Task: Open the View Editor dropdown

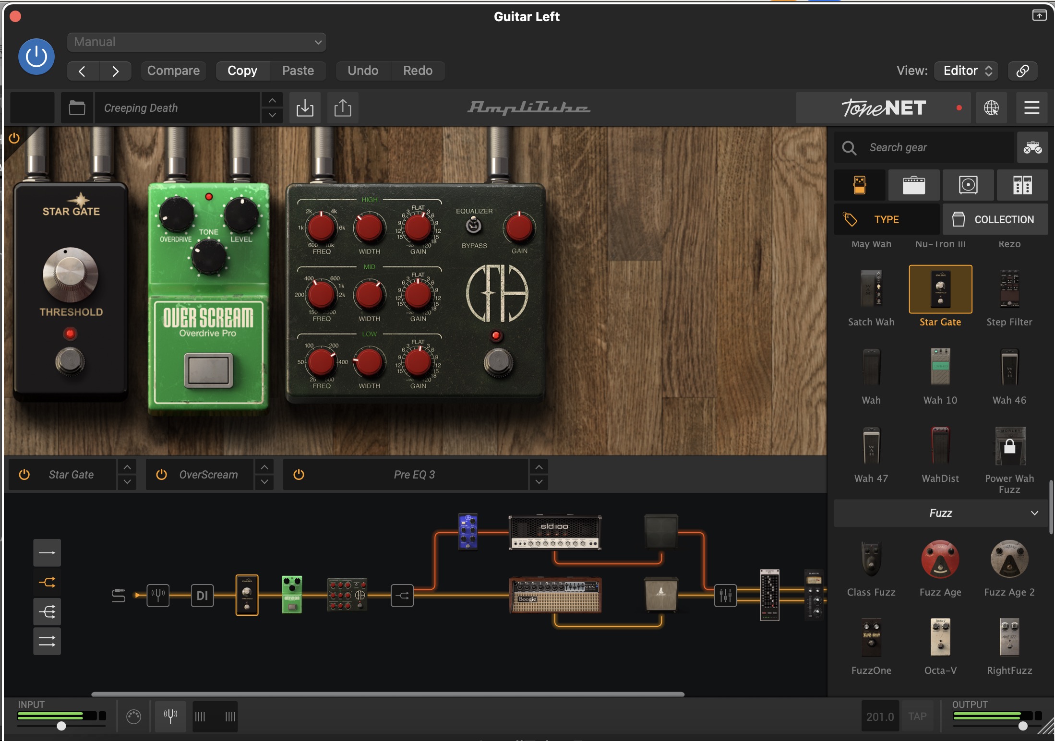Action: tap(966, 71)
